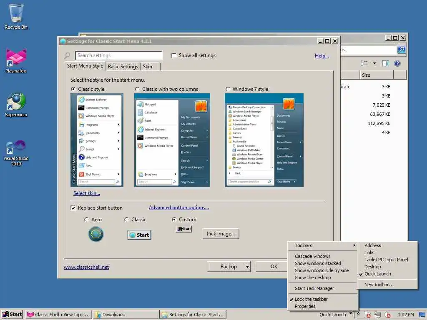
Task: Uncheck the Replace Start button checkbox
Action: [73, 208]
